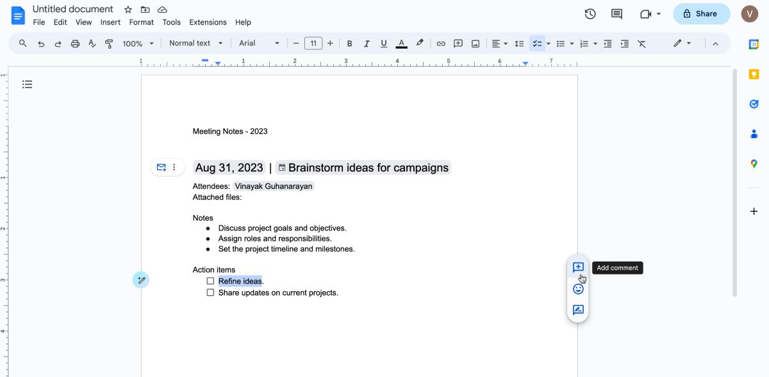Image resolution: width=769 pixels, height=377 pixels.
Task: Open Google Calendar from the side panel
Action: pos(754,44)
